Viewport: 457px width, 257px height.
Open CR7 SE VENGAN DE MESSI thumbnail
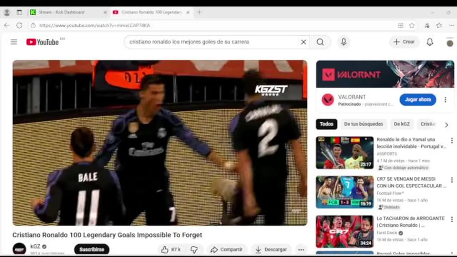[x=345, y=192]
